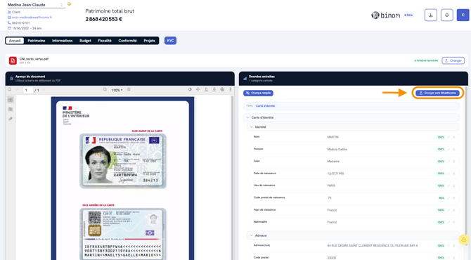Click the 13/07/1990 birth date value
This screenshot has height=260, width=471.
335,174
